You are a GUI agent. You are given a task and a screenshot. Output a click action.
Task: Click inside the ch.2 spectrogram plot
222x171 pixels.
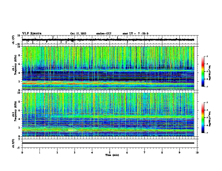tap(108, 115)
